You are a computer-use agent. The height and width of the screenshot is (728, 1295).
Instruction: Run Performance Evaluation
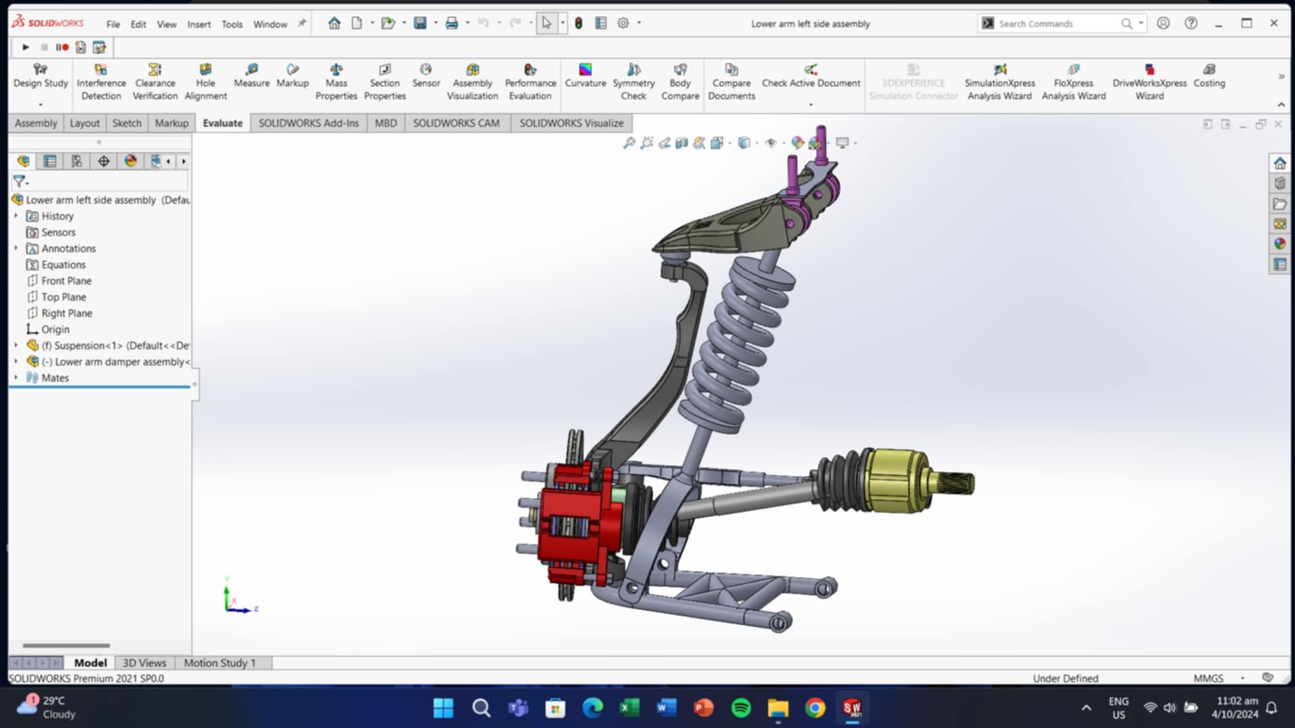(530, 82)
